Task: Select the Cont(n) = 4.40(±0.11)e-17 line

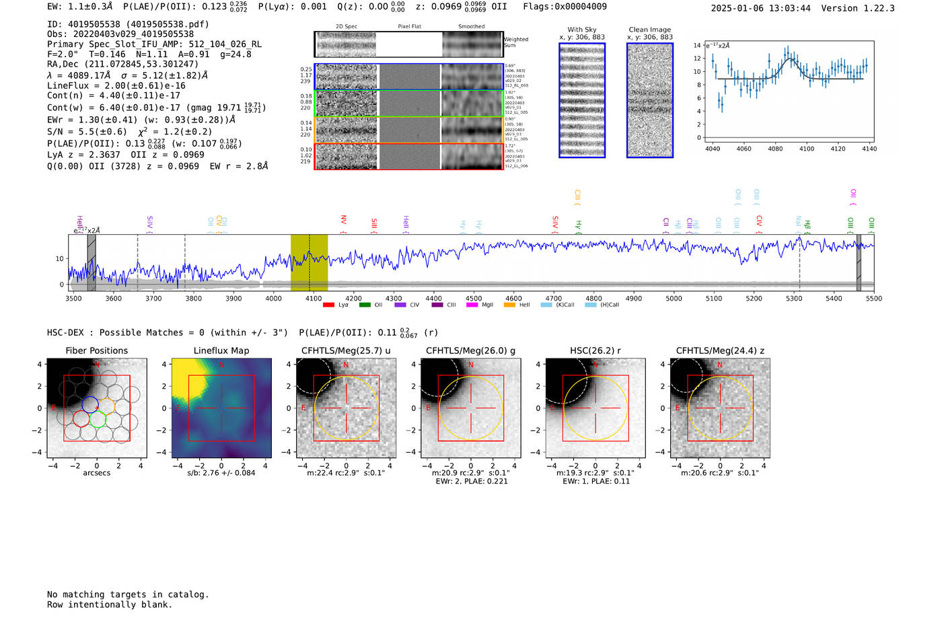Action: pos(114,96)
